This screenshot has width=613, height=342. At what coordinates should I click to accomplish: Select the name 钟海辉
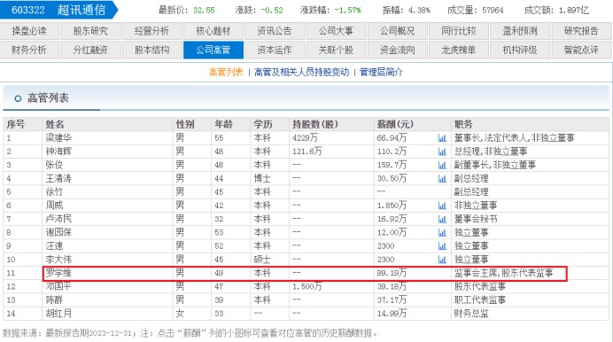click(x=58, y=152)
